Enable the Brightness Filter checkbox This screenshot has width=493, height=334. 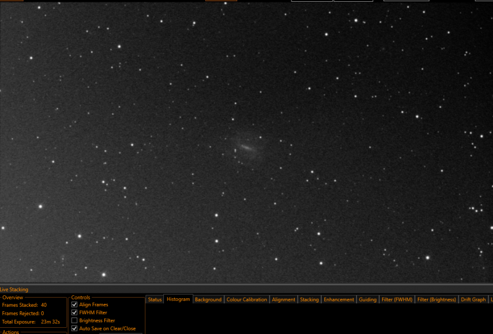pyautogui.click(x=75, y=320)
